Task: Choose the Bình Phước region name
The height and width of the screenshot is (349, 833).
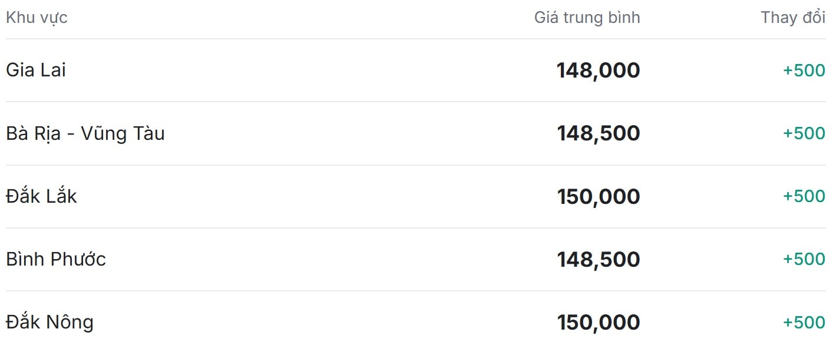Action: [56, 259]
